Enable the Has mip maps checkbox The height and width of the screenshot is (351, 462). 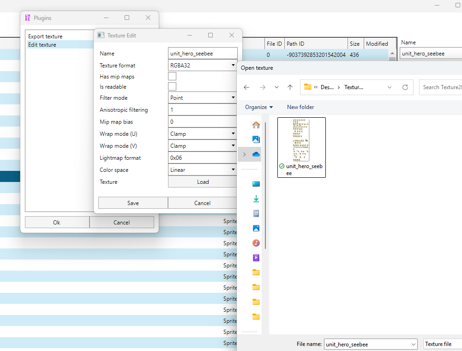[172, 77]
